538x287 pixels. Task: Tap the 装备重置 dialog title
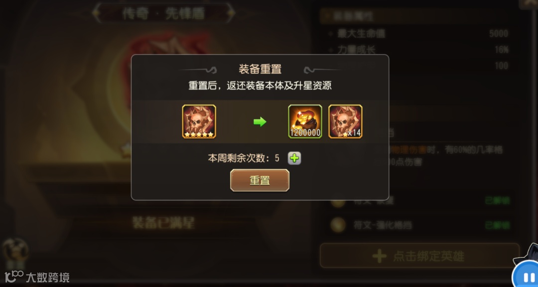coord(260,69)
